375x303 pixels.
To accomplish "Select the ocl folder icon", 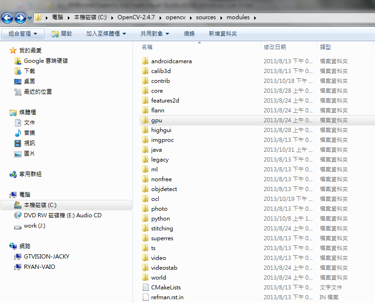I will point(145,199).
